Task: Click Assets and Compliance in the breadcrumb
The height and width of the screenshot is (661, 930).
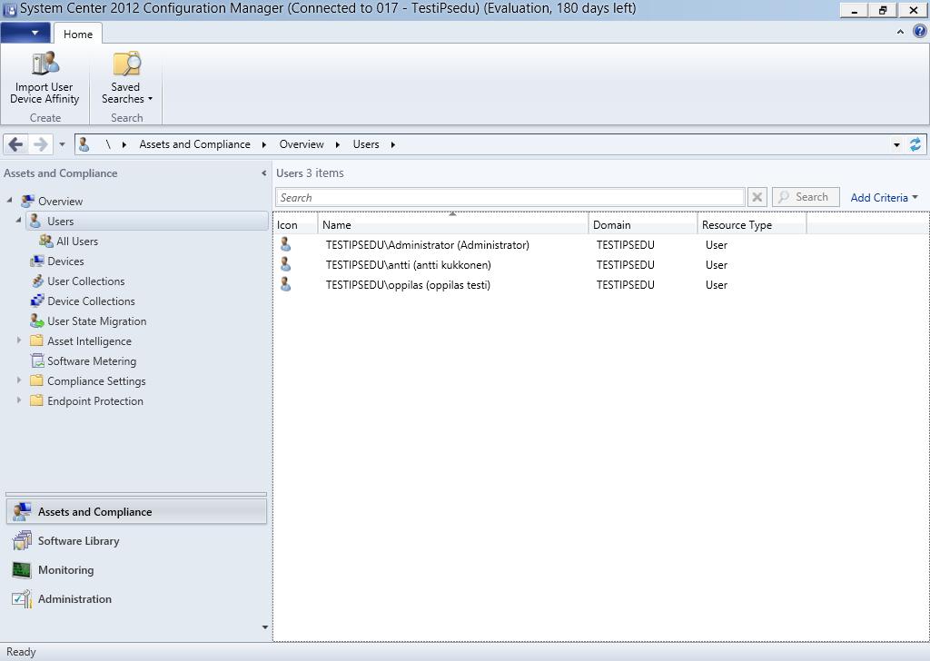Action: 194,144
